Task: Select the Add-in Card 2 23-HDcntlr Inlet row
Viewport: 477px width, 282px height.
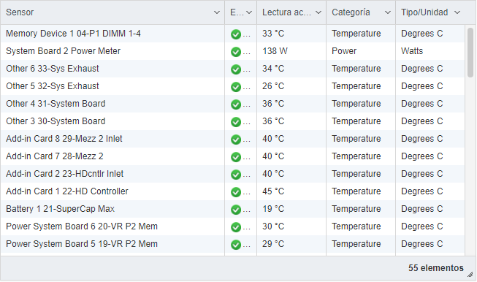Action: 232,174
